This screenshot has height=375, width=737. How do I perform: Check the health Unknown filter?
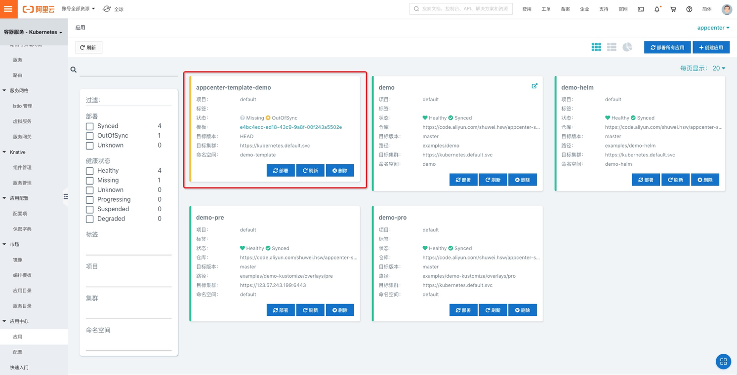pyautogui.click(x=90, y=190)
